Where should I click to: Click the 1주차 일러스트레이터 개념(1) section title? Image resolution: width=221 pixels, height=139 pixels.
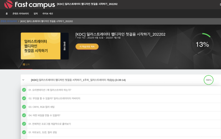point(78,80)
